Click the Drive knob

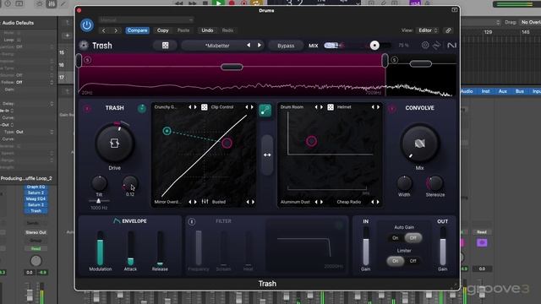point(115,143)
